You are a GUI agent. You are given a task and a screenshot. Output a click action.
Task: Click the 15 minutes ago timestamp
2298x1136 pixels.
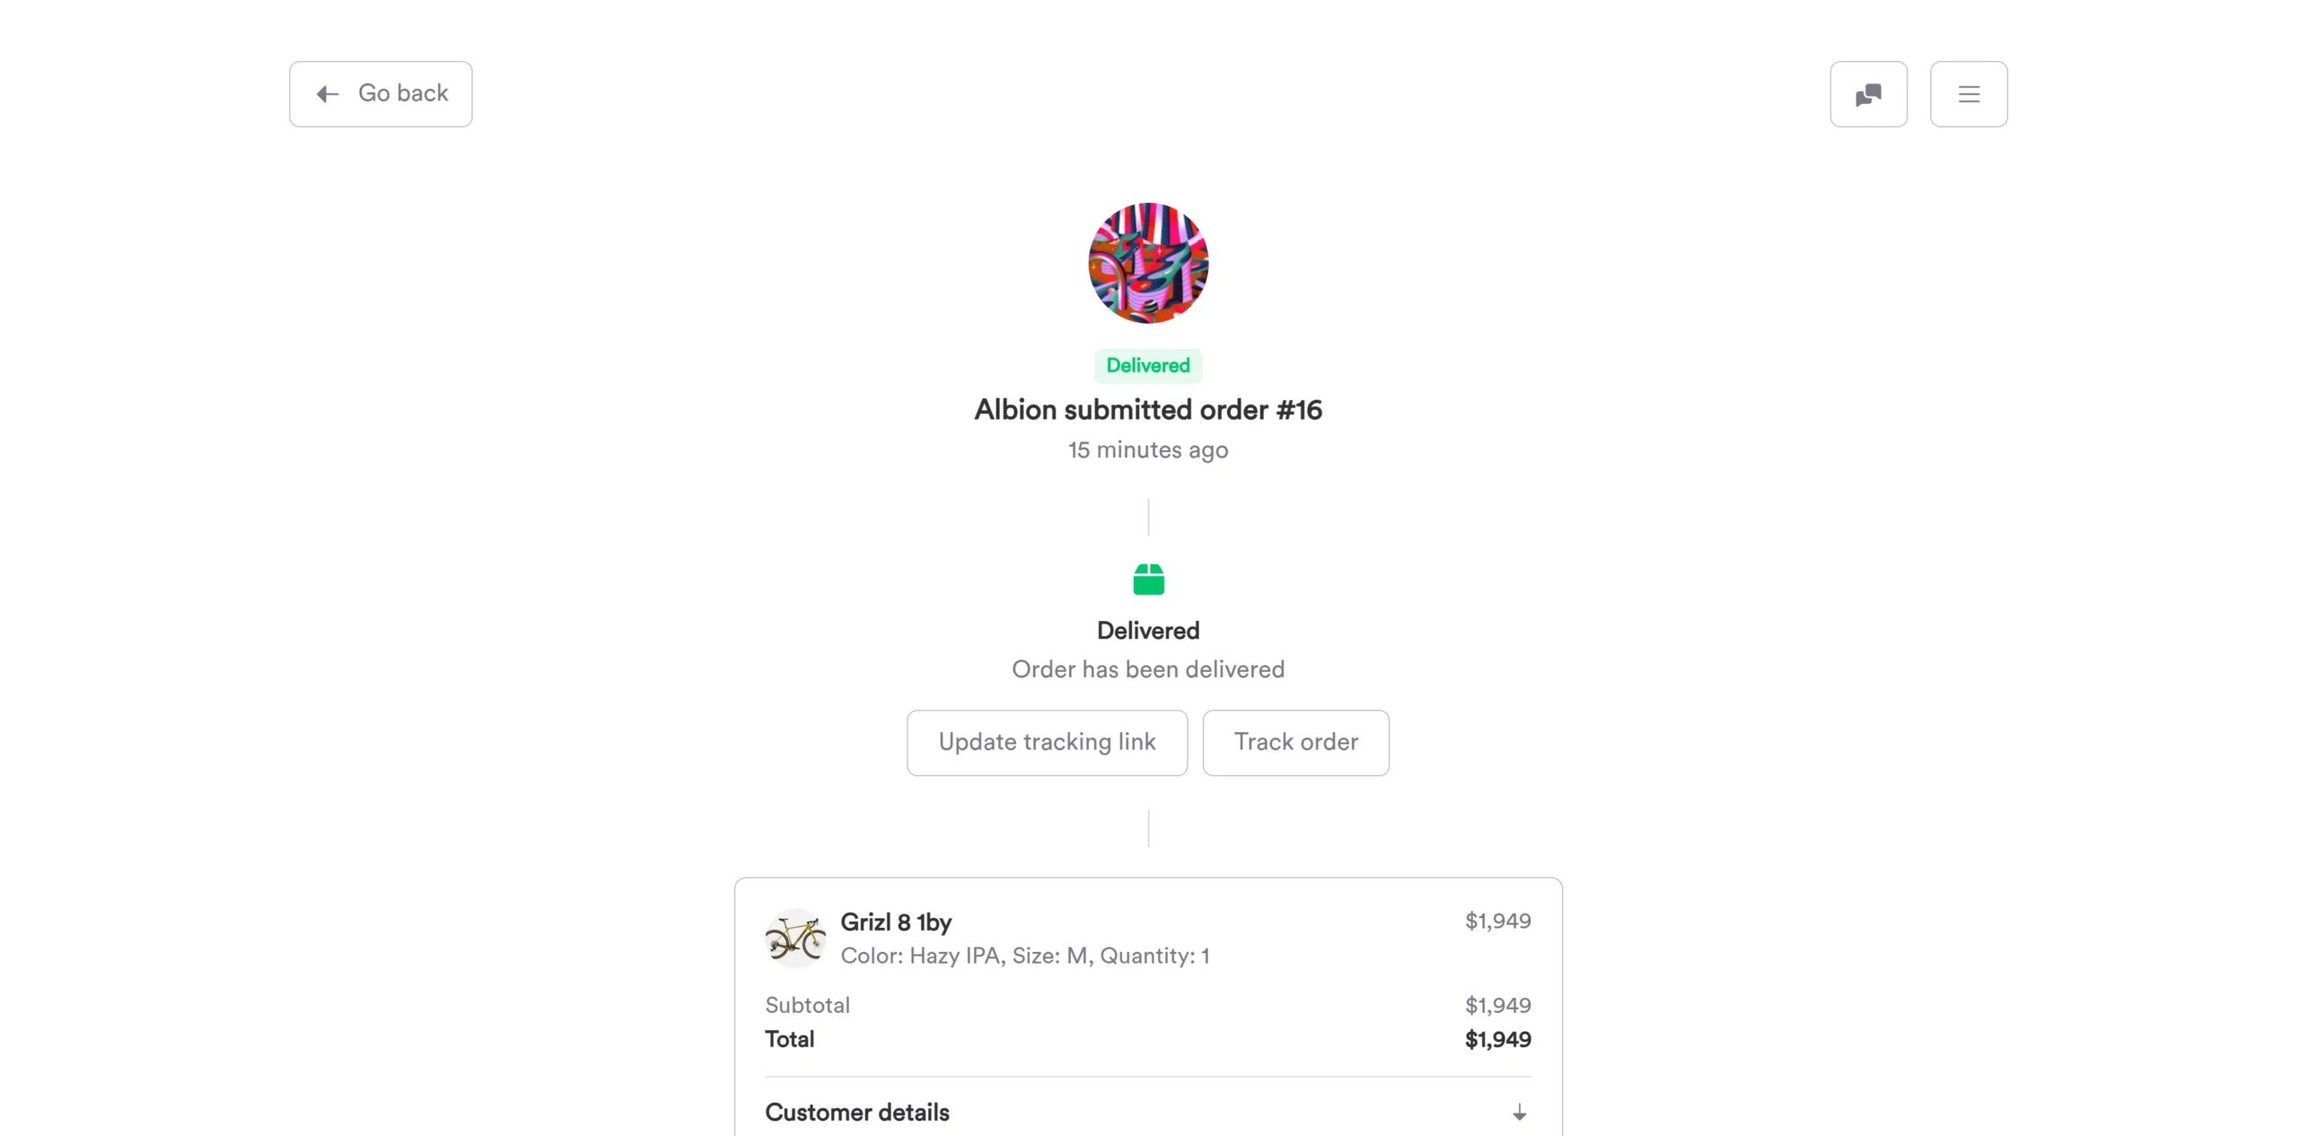[1148, 450]
